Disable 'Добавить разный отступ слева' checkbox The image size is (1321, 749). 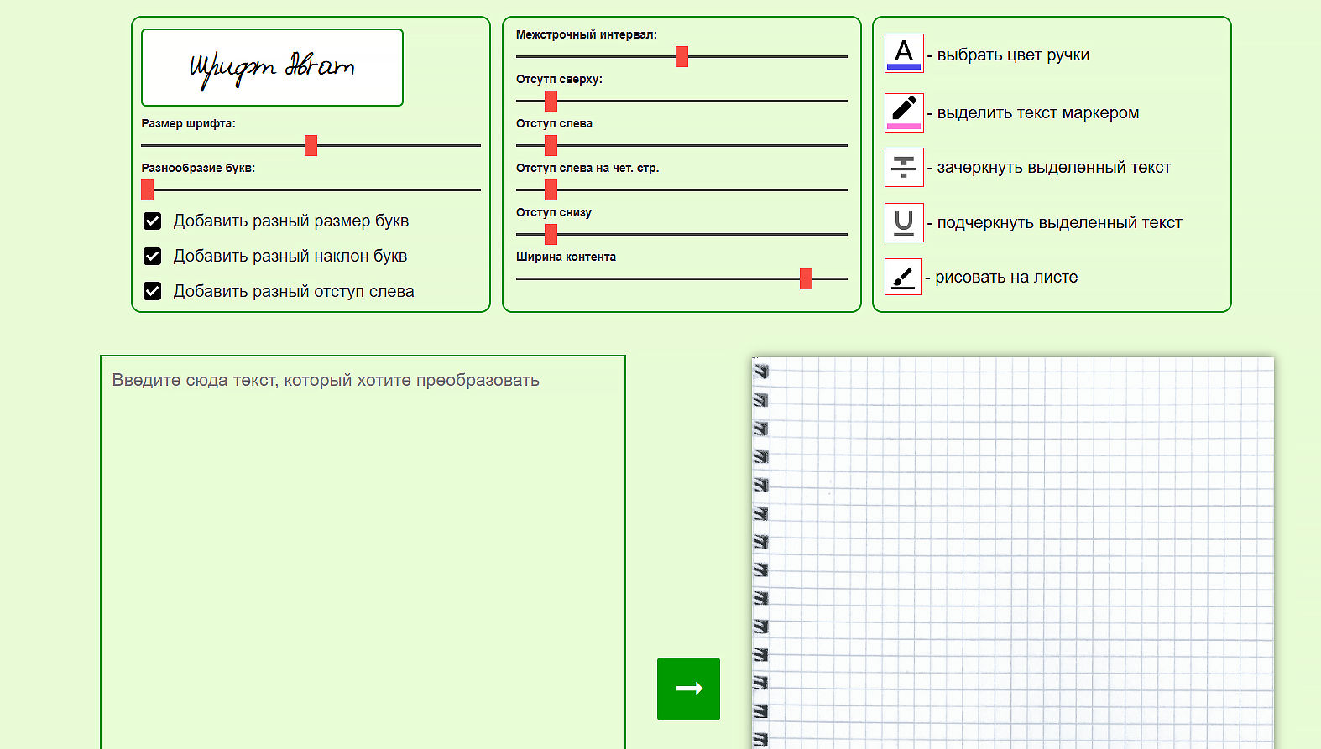click(153, 292)
